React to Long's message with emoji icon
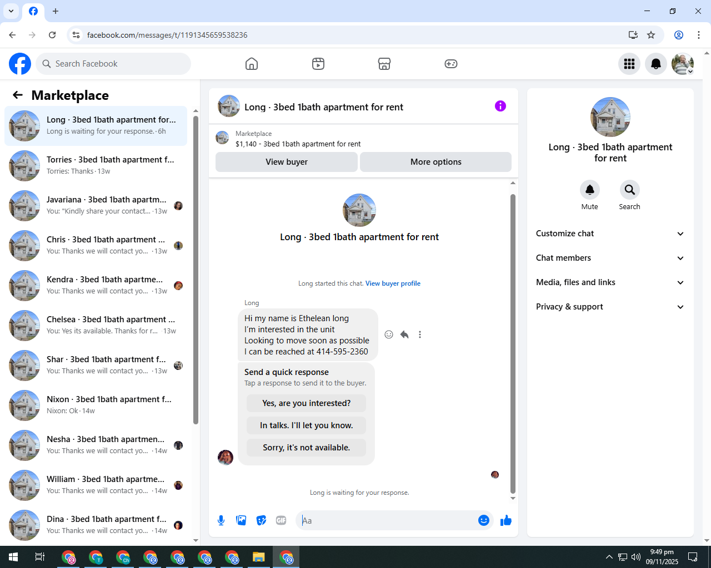 [389, 334]
